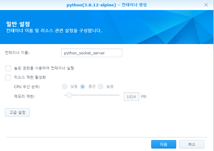The image size is (214, 151).
Task: Focus the python_socket_server name field
Action: pyautogui.click(x=91, y=53)
